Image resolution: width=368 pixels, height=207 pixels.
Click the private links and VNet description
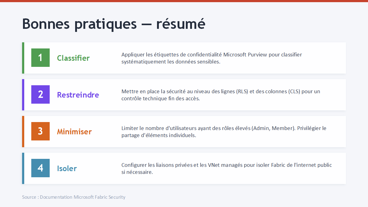(x=226, y=168)
